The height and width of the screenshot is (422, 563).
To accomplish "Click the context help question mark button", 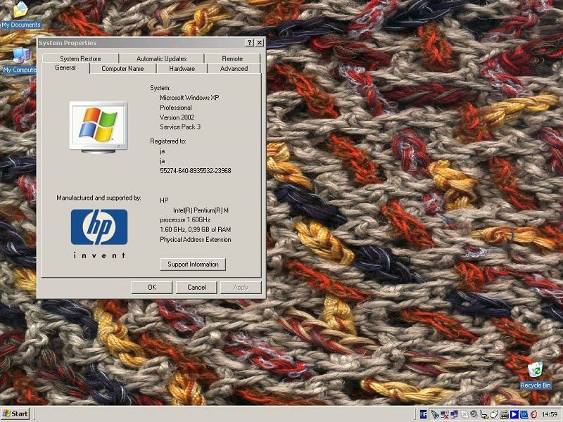I will click(x=250, y=43).
